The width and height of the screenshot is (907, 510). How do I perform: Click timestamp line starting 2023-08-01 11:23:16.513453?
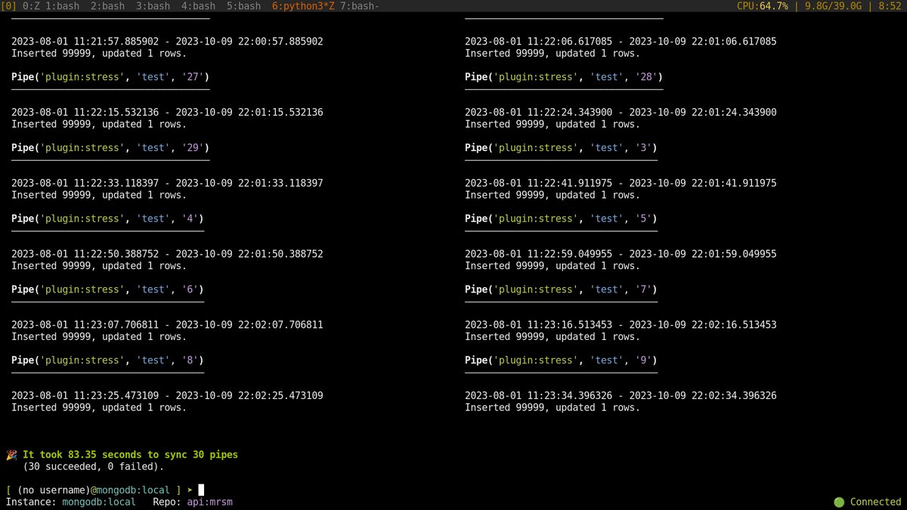[x=621, y=325]
